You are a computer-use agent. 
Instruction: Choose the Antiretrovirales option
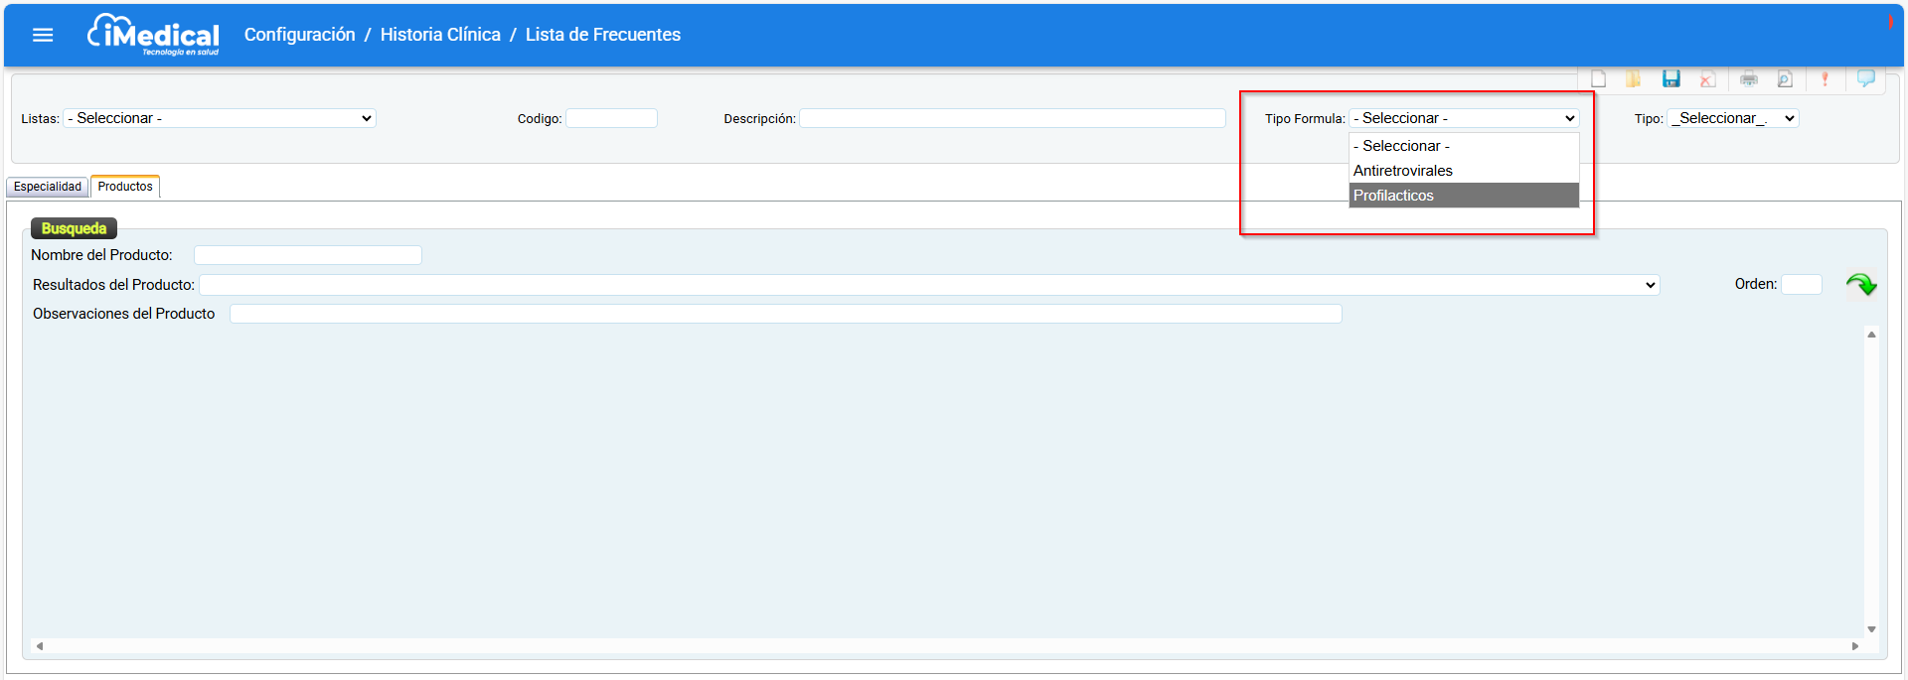pyautogui.click(x=1464, y=171)
